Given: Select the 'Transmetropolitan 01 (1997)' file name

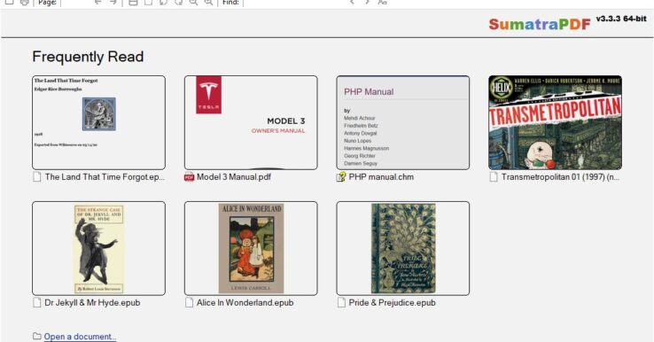Looking at the screenshot, I should pos(560,177).
